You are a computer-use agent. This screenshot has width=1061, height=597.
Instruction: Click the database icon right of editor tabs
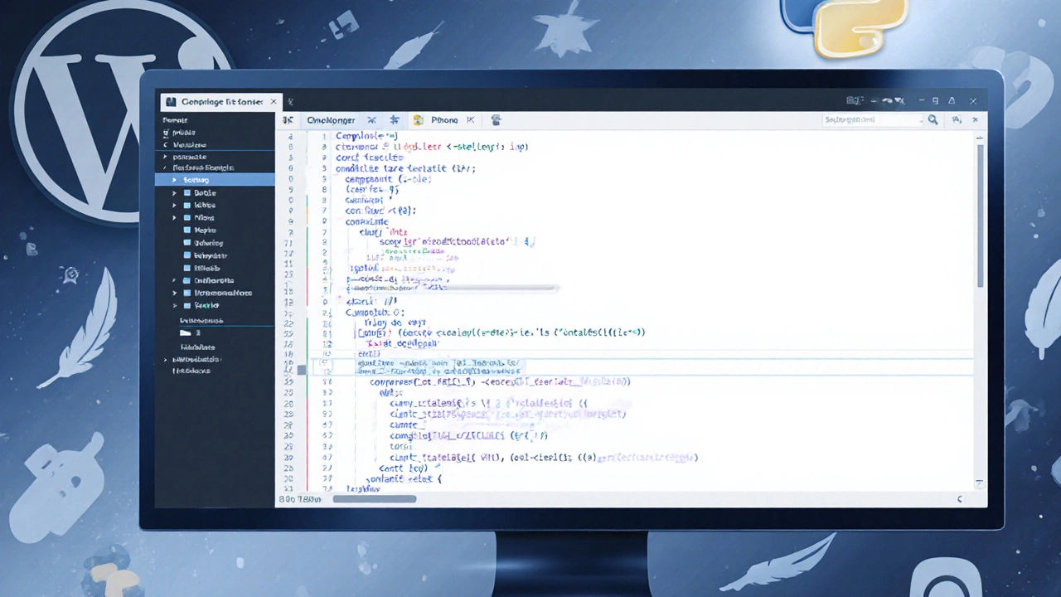(497, 120)
